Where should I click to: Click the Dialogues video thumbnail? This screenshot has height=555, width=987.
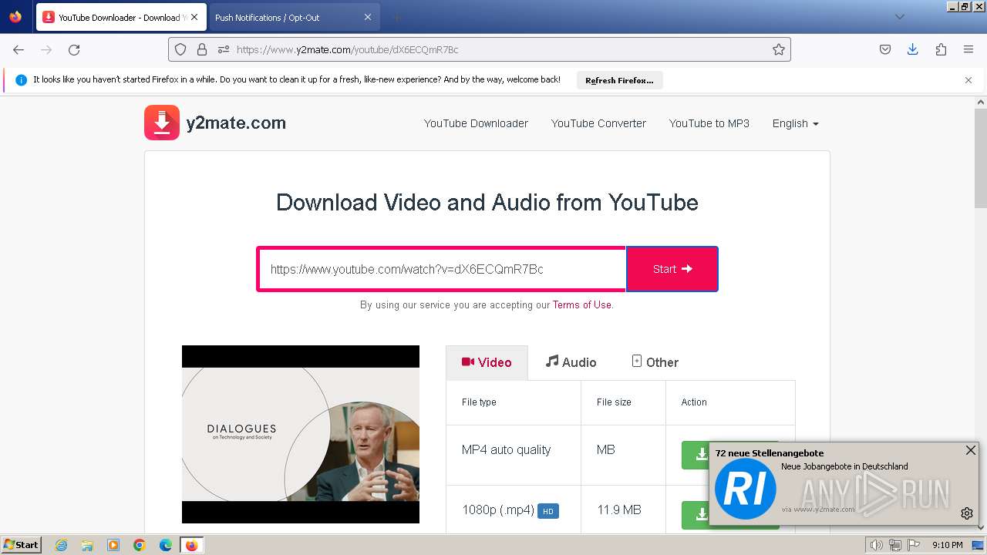click(x=301, y=434)
